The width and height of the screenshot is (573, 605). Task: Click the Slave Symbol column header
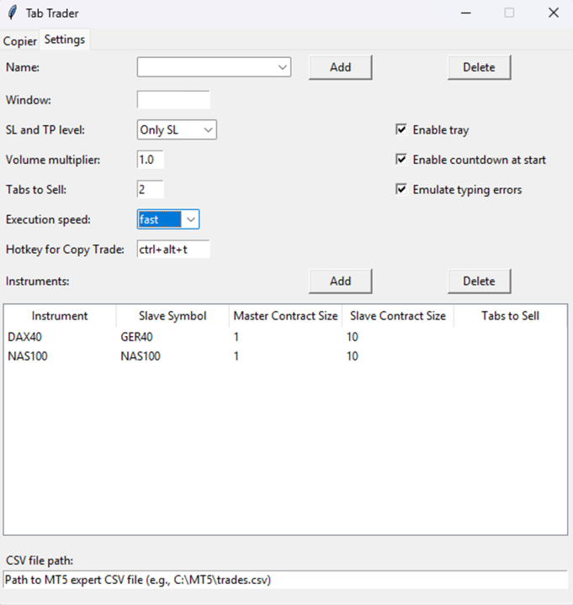(x=172, y=316)
